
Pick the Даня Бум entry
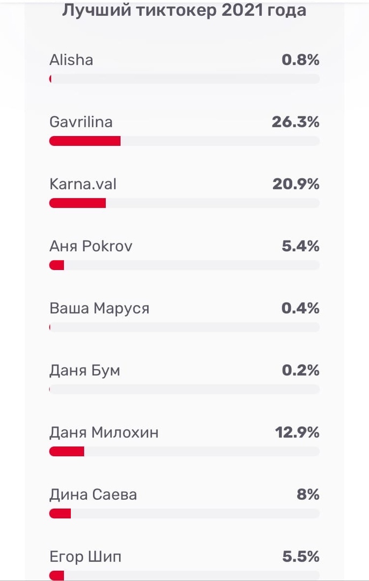pos(84,371)
